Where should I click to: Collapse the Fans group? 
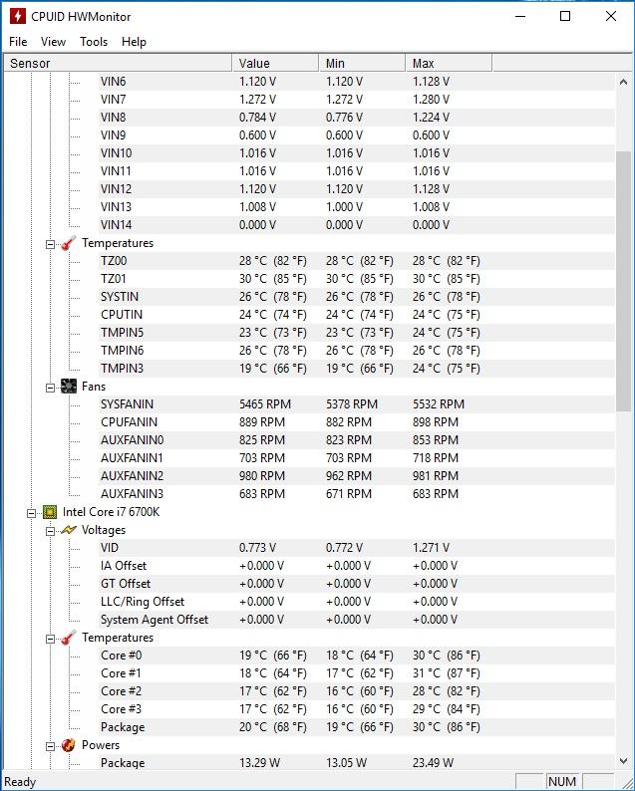point(50,387)
